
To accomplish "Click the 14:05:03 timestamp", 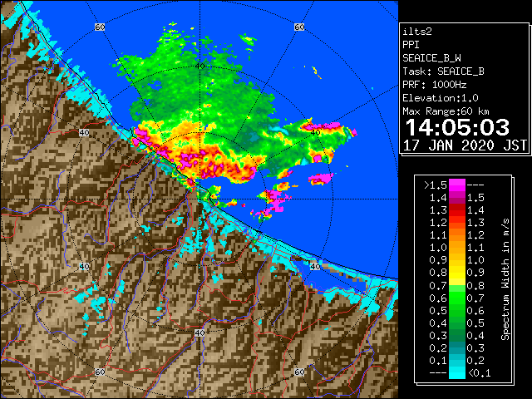I will coord(457,127).
